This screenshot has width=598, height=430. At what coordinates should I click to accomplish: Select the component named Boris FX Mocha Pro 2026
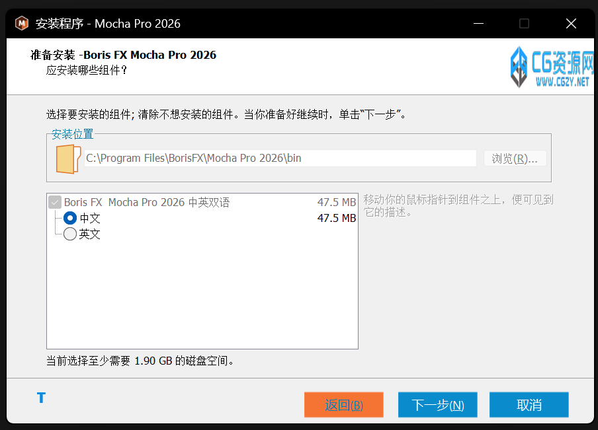[146, 202]
